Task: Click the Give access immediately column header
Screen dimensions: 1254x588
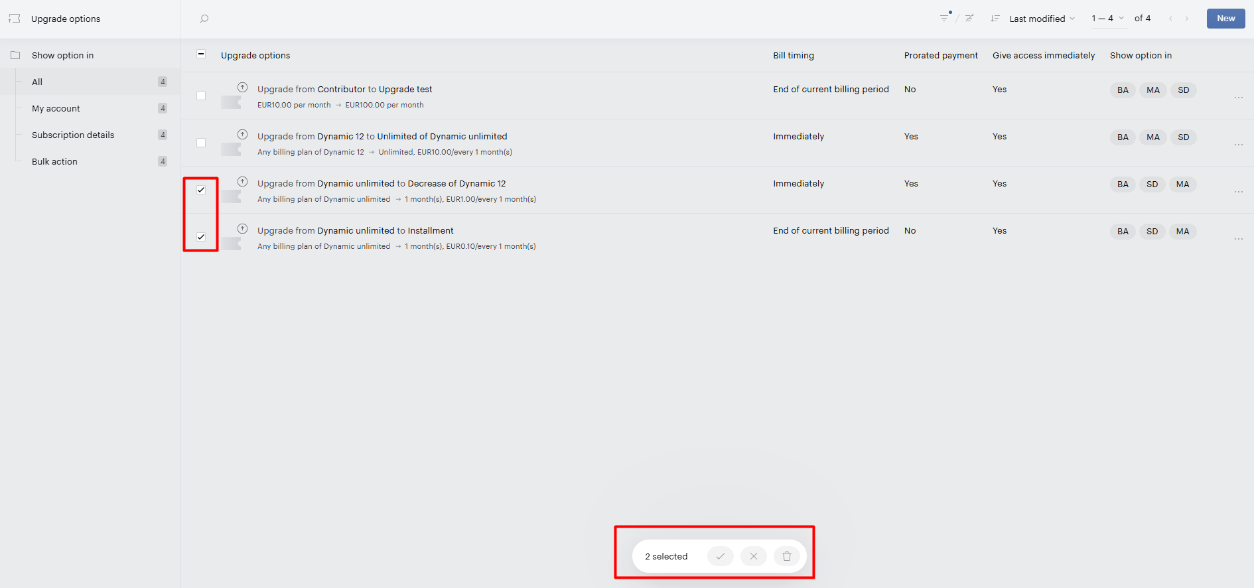Action: point(1044,55)
